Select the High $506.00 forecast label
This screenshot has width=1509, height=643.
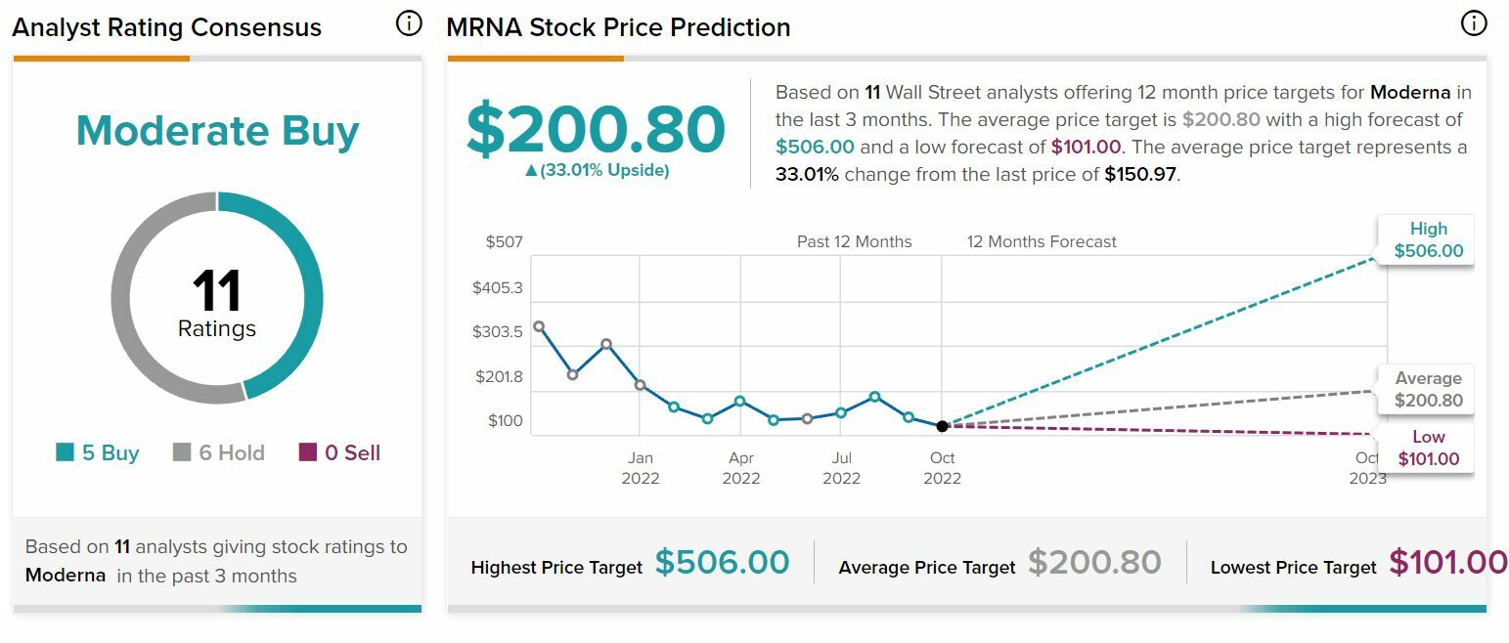coord(1428,240)
